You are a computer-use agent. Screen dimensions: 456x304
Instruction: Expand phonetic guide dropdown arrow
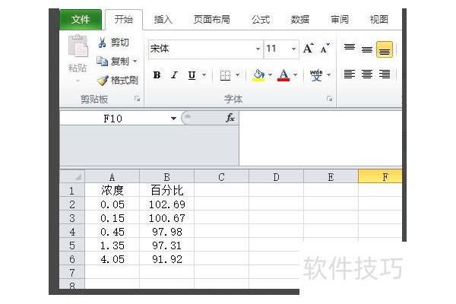click(x=329, y=75)
